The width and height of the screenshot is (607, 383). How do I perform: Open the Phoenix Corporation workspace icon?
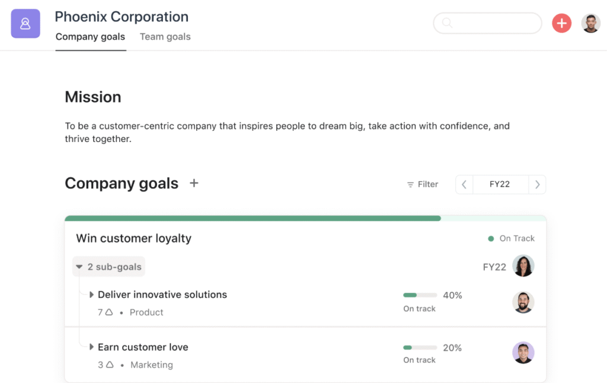tap(25, 23)
